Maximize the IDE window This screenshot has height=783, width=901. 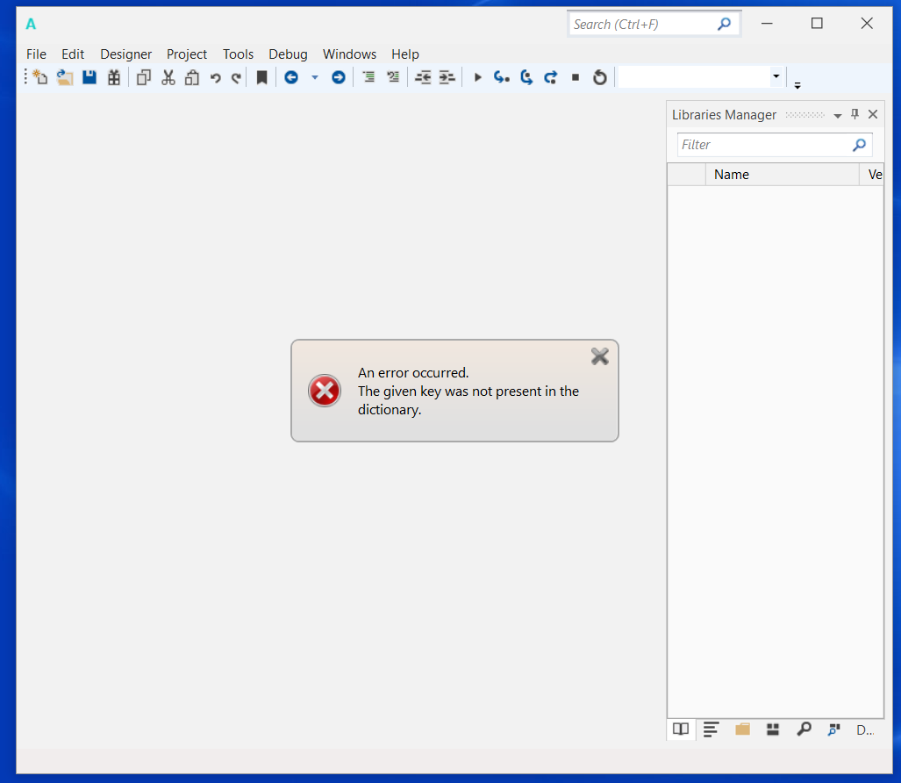[x=817, y=24]
